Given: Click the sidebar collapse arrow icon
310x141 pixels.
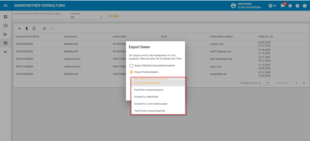Looking at the screenshot, I should (5, 52).
